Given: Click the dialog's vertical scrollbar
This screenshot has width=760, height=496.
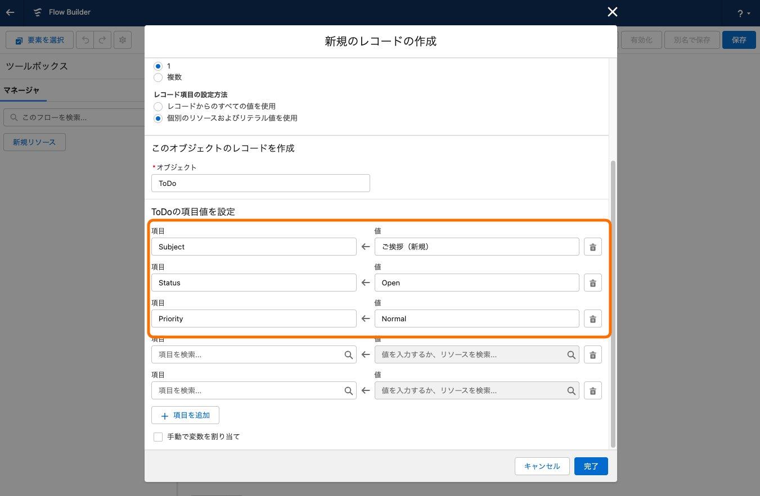Looking at the screenshot, I should 613,303.
